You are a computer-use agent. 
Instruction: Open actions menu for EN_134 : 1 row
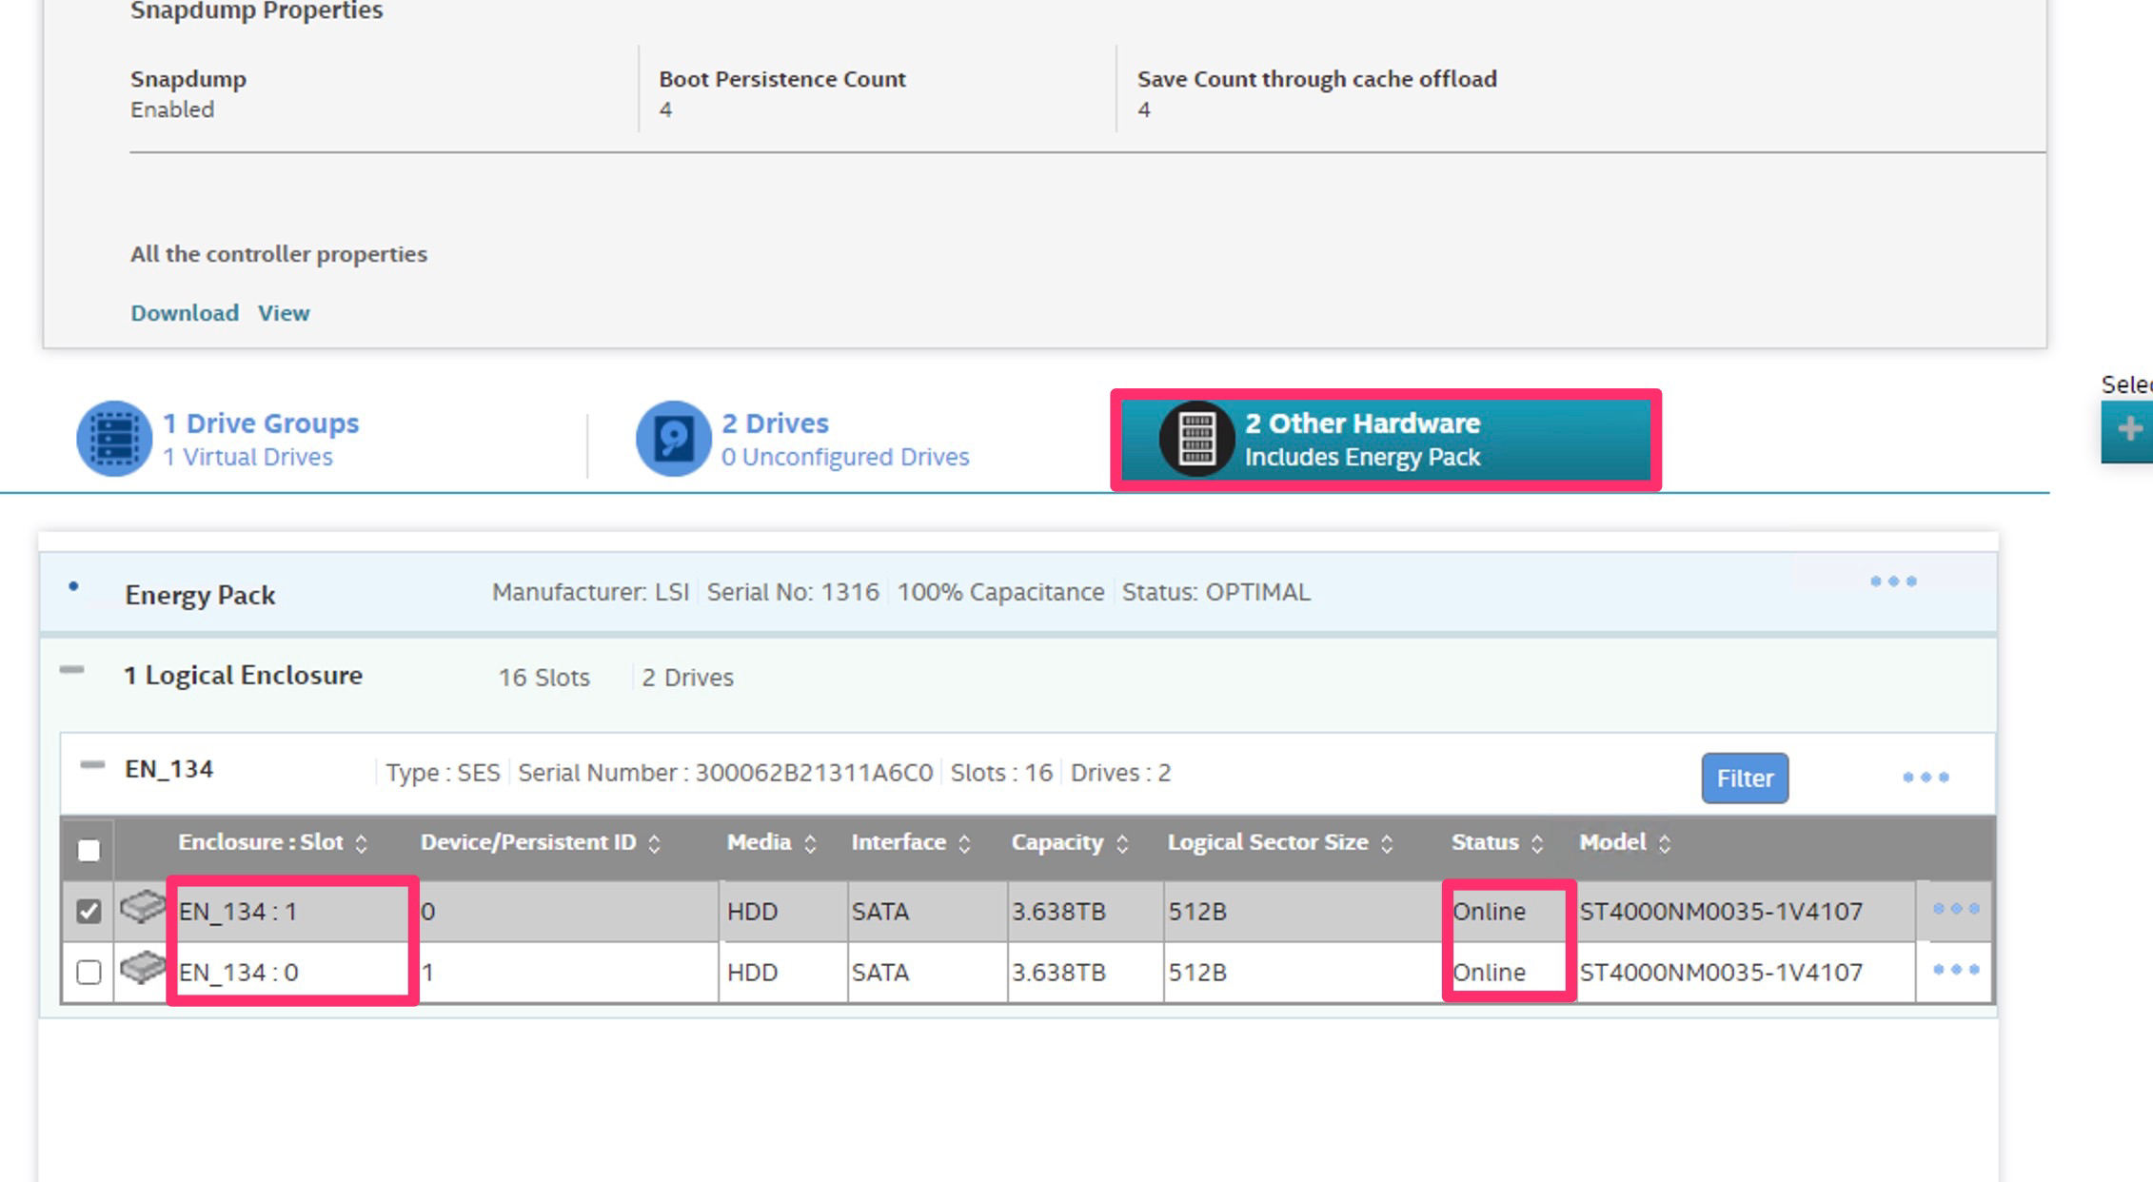(x=1955, y=909)
